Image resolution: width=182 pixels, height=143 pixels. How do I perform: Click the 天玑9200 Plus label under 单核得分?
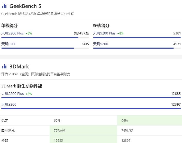[12, 33]
